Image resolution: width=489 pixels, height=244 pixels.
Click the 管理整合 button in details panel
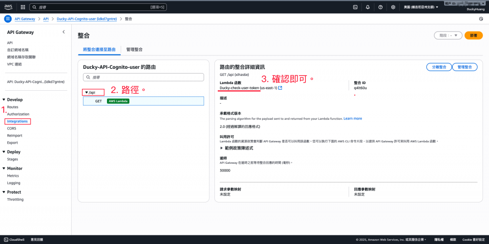tap(465, 67)
